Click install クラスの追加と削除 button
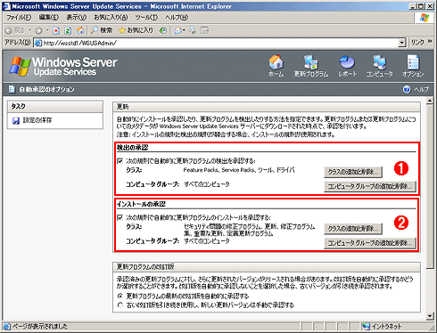Screen dimensions: 437x333 coord(353,229)
